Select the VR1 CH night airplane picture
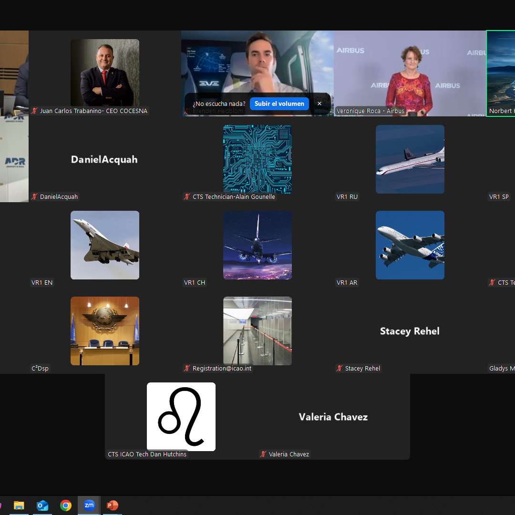The image size is (515, 515). click(x=257, y=245)
